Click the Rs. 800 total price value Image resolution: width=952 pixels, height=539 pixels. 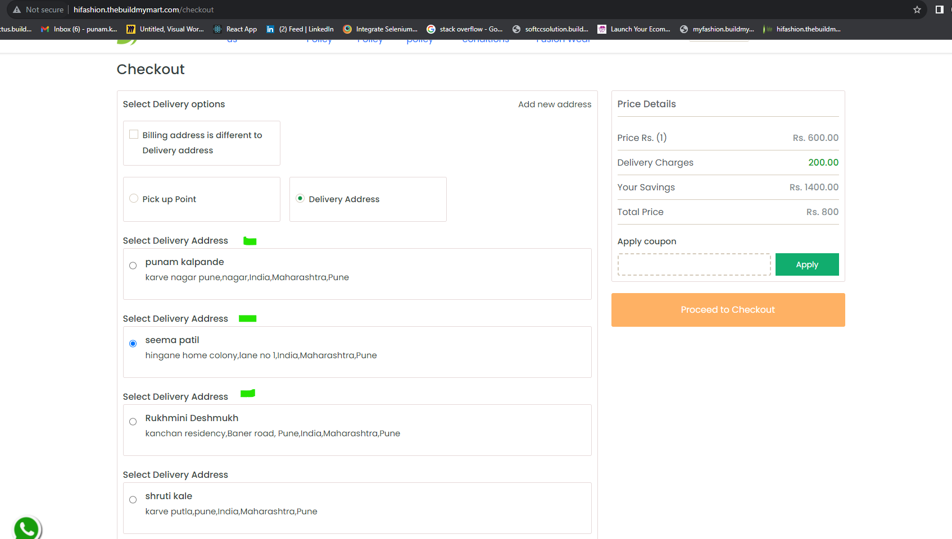822,212
